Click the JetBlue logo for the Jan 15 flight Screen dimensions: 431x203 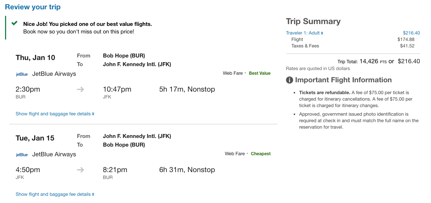pos(22,155)
